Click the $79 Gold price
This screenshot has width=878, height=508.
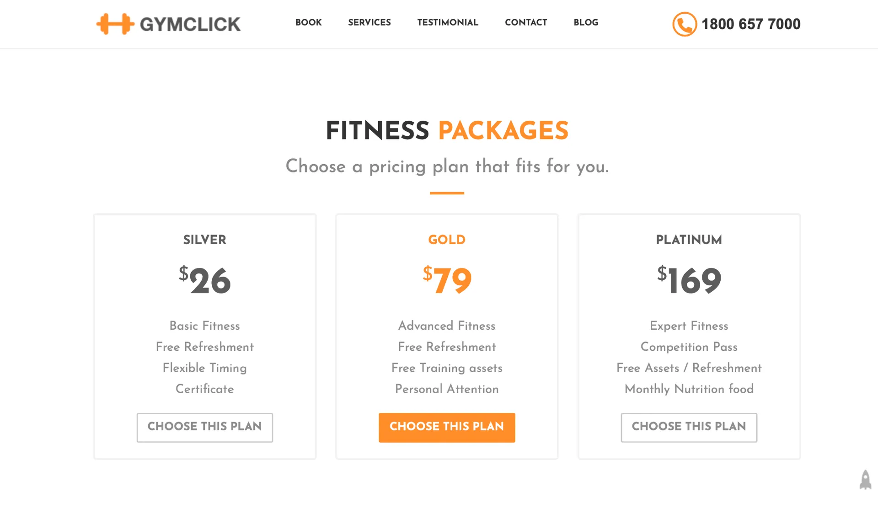(447, 280)
